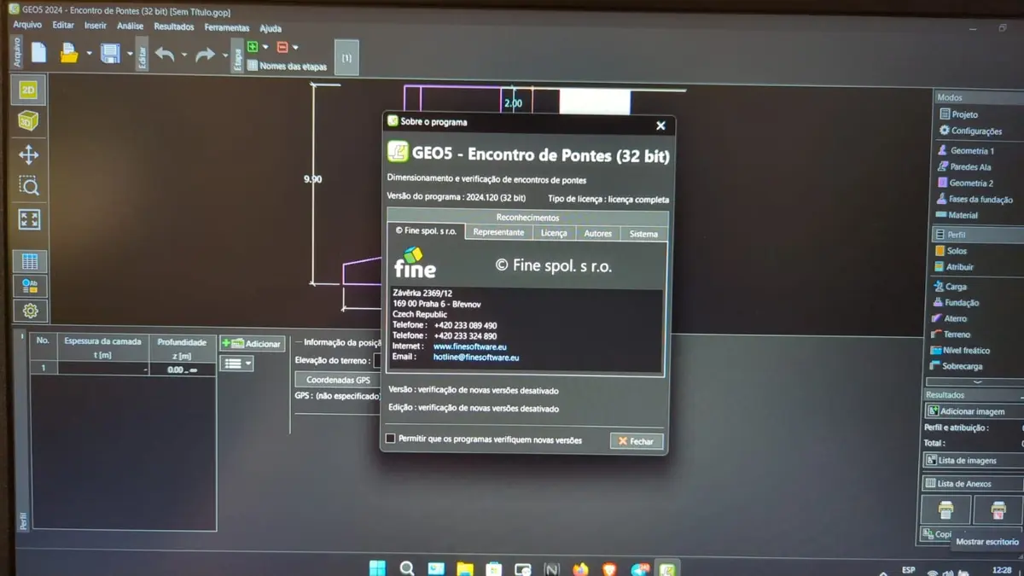Open the dropdown arrow next to the save icon

pos(130,55)
